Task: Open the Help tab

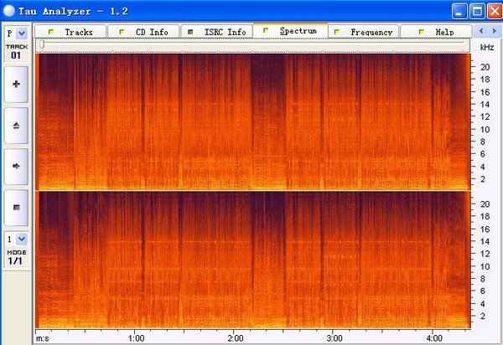Action: 437,32
